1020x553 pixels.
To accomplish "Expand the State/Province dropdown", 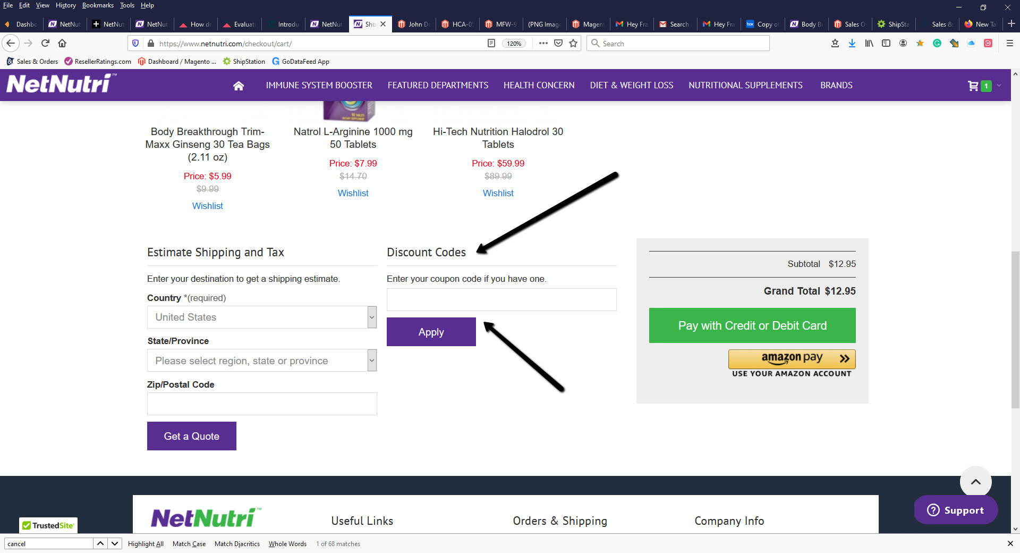I will (x=261, y=361).
